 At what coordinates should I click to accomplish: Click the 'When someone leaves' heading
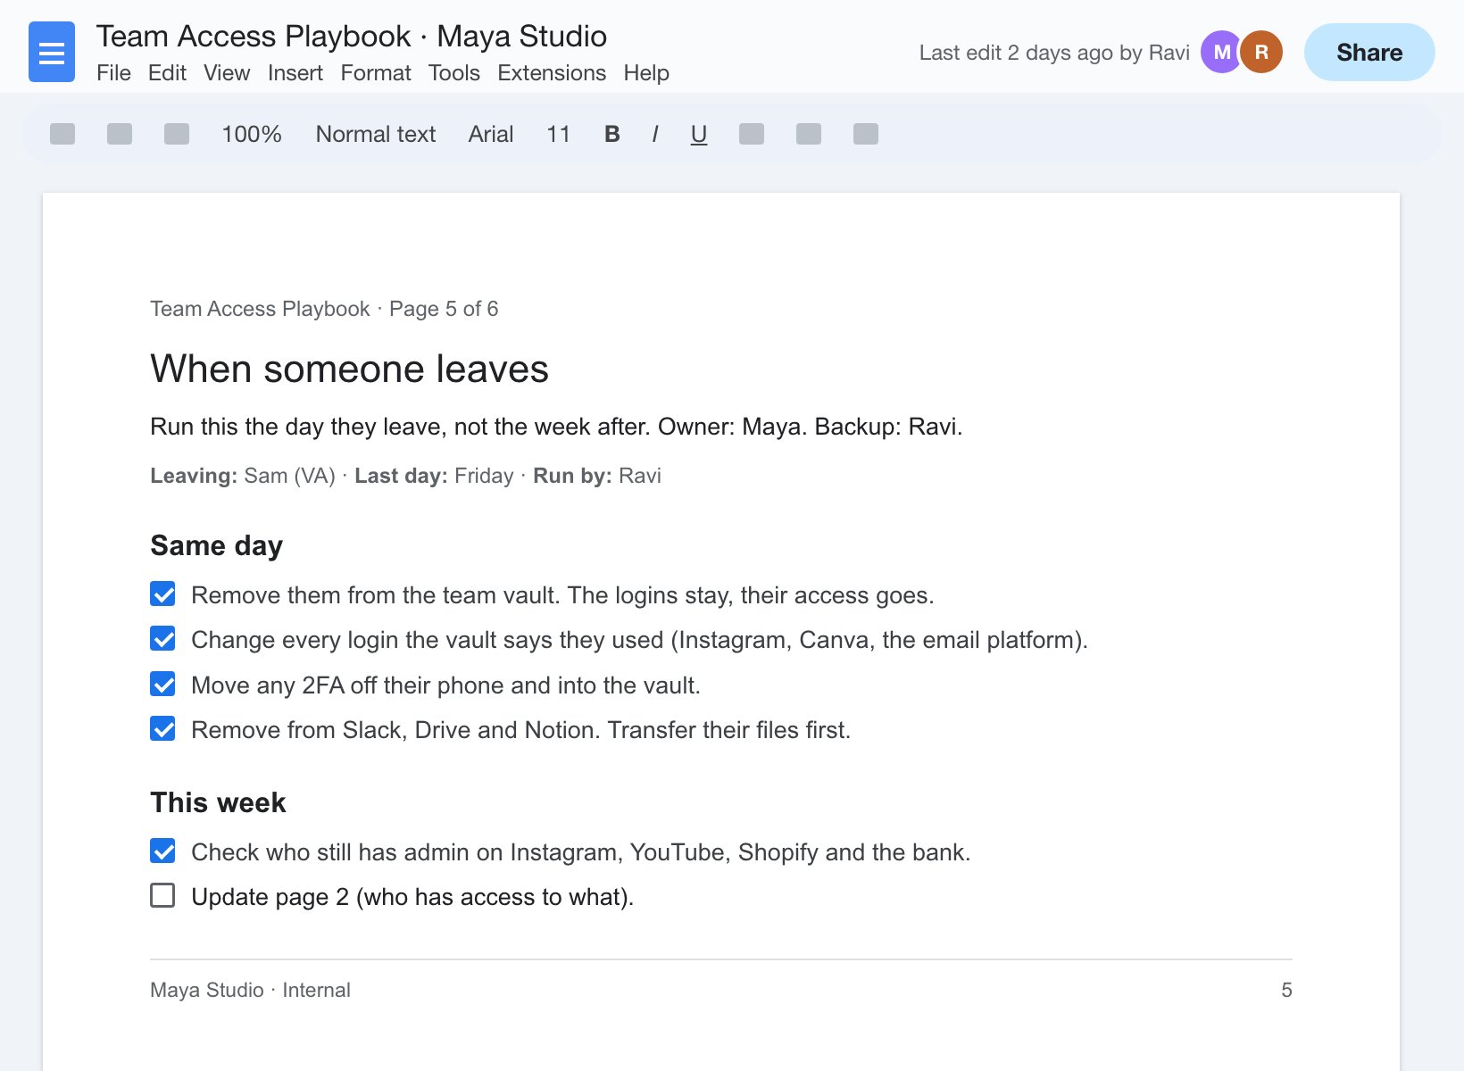349,369
